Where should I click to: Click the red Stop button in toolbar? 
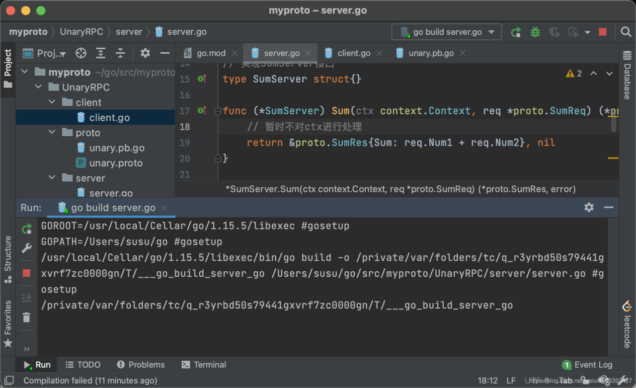click(x=603, y=32)
